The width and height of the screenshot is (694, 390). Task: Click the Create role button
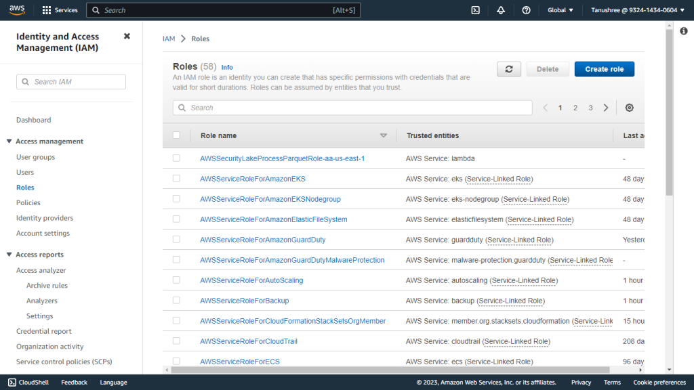point(604,69)
